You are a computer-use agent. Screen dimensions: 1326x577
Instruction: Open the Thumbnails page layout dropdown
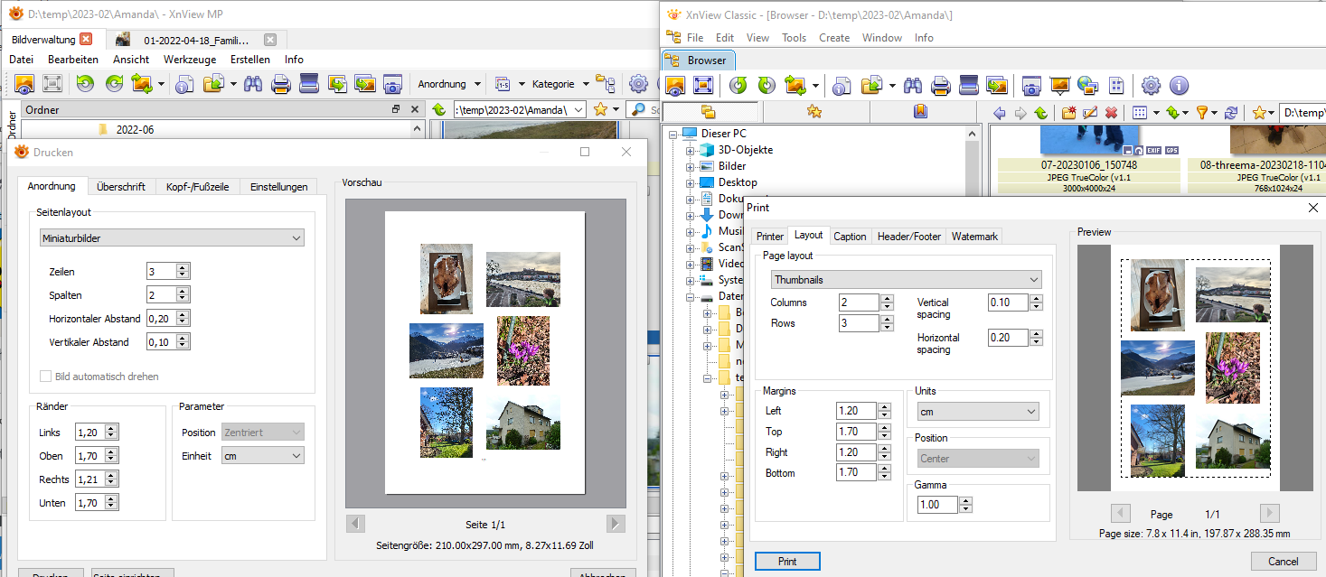coord(906,280)
